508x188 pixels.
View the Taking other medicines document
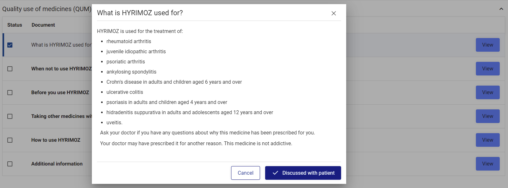point(488,116)
